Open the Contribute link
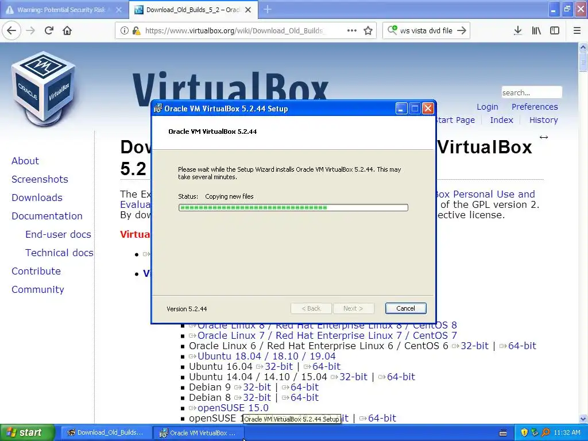The image size is (588, 441). [36, 271]
